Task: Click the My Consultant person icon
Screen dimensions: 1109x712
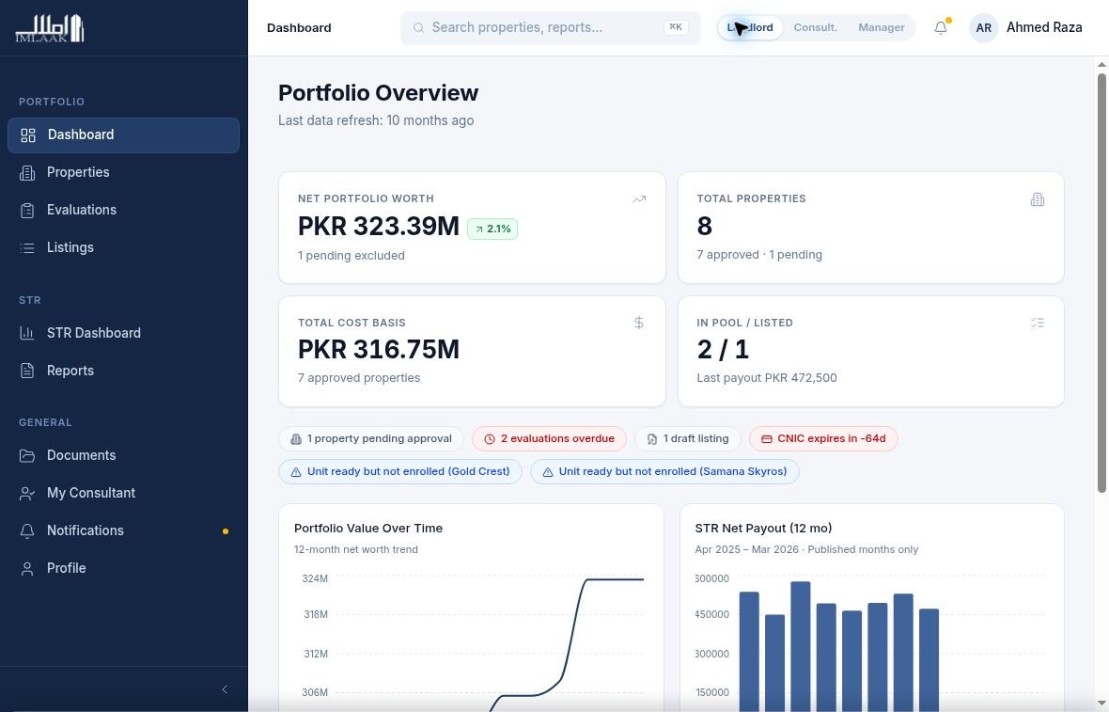Action: pyautogui.click(x=27, y=493)
